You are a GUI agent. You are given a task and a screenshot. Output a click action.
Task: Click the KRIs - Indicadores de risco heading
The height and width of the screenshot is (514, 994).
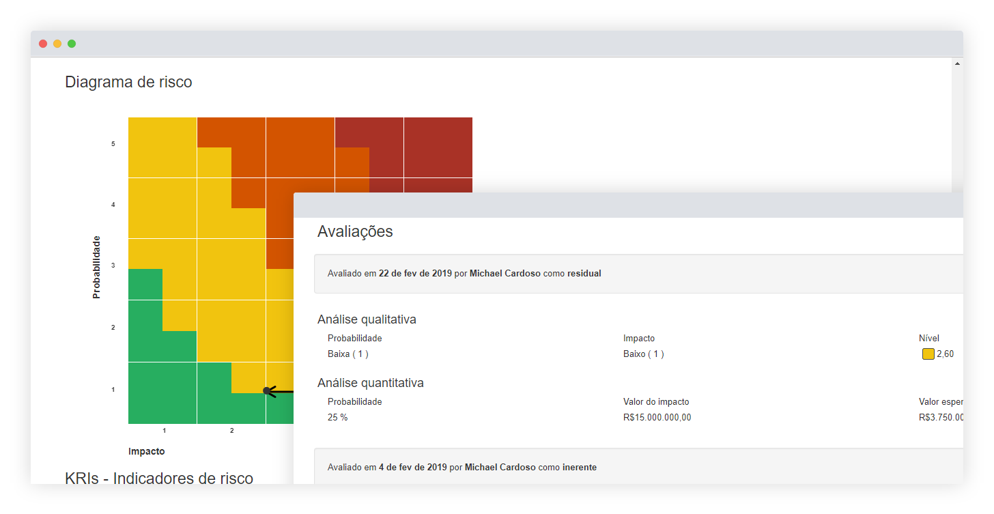[x=159, y=478]
